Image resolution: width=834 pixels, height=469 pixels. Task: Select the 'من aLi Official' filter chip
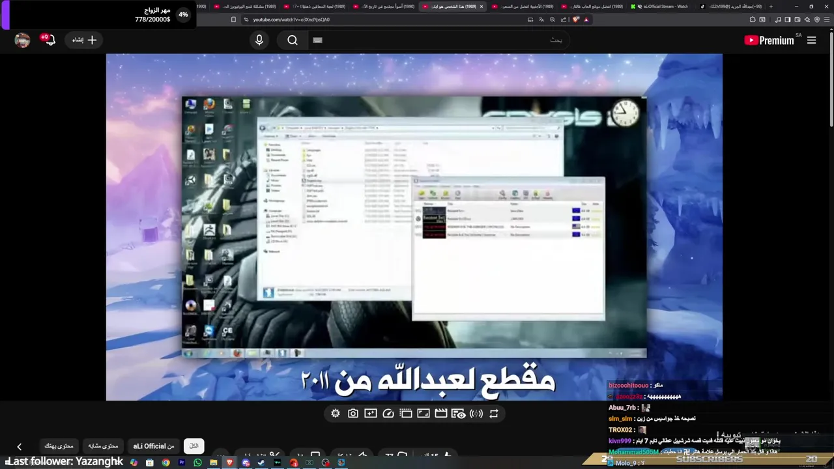click(154, 446)
